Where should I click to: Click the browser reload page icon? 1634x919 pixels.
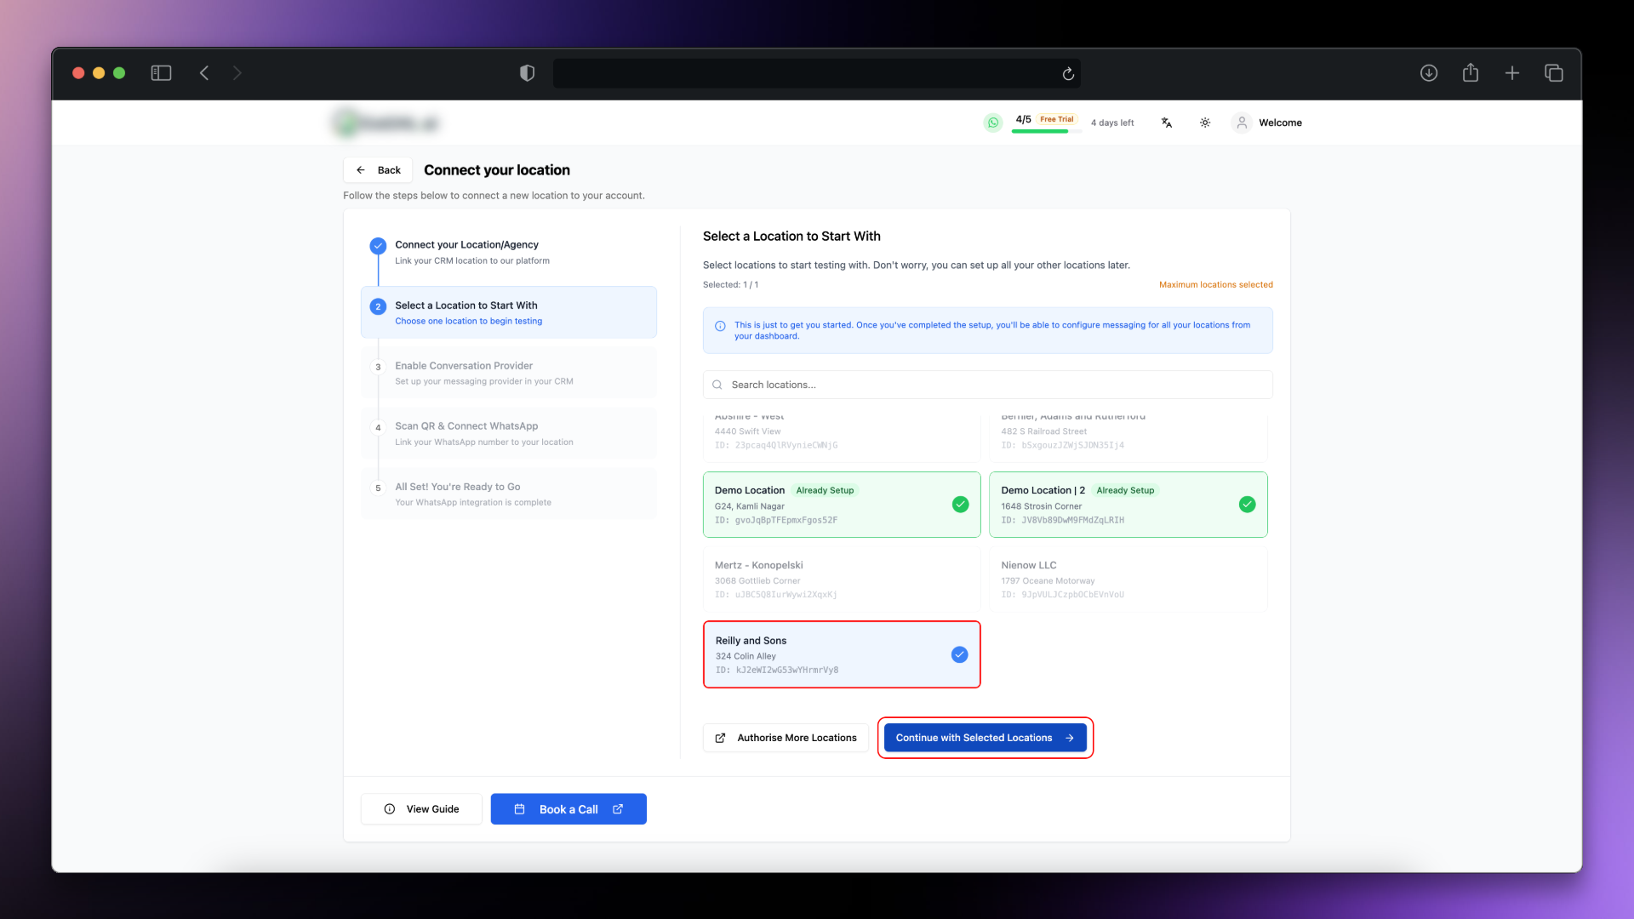point(1068,74)
